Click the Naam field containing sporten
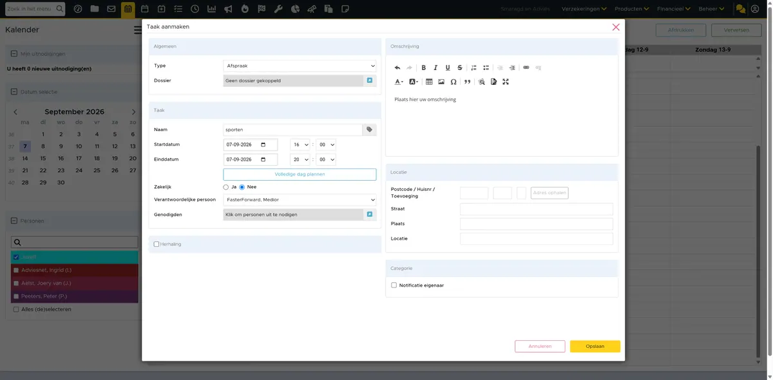Screen dimensions: 773x380 293,130
